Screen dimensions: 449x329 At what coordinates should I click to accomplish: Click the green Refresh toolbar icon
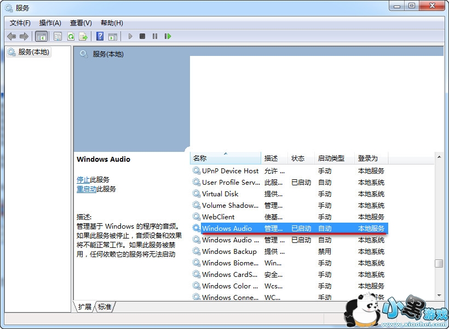tap(71, 36)
